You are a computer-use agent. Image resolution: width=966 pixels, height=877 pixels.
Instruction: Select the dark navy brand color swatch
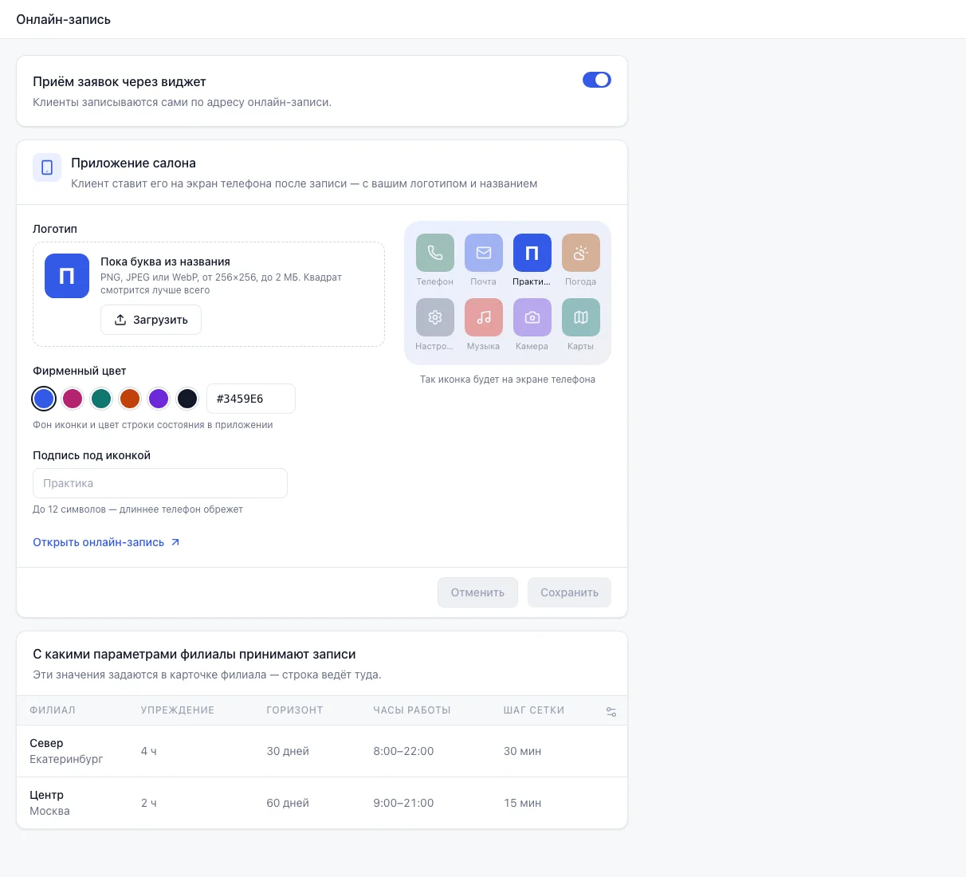[x=187, y=399]
